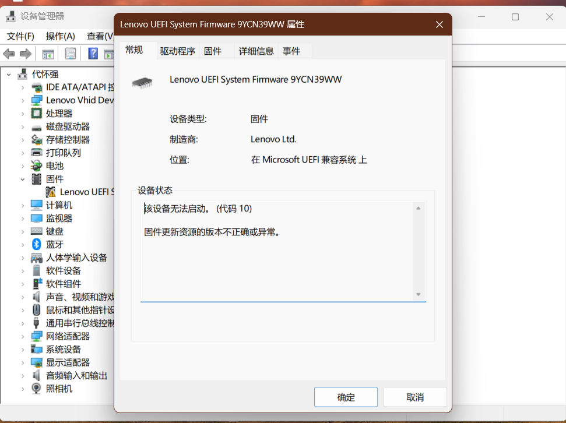Image resolution: width=566 pixels, height=423 pixels.
Task: Select the 软件组件 software component icon
Action: pyautogui.click(x=37, y=284)
